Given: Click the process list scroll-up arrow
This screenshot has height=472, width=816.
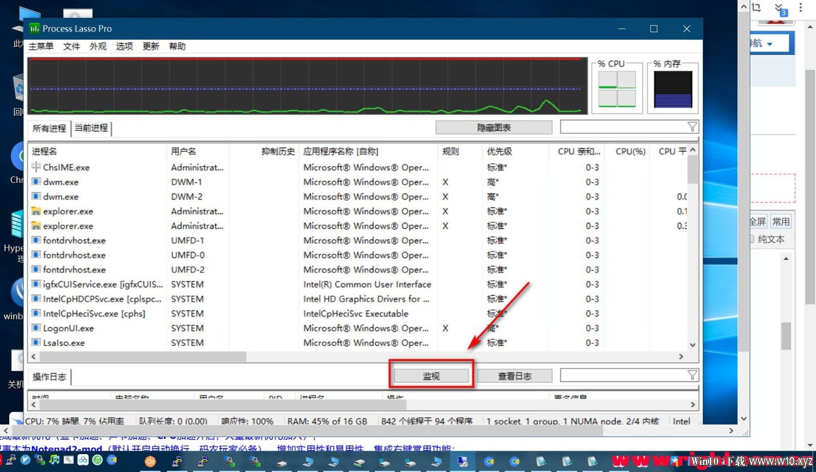Looking at the screenshot, I should click(693, 150).
